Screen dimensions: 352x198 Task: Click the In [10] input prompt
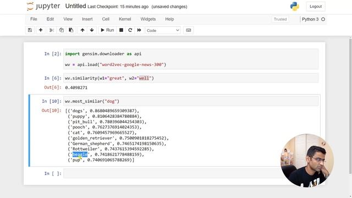point(52,101)
